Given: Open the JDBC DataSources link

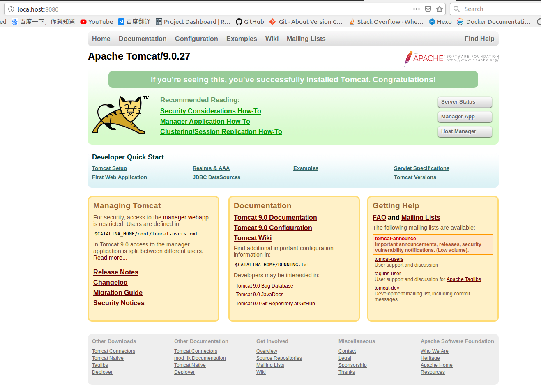Looking at the screenshot, I should (216, 177).
